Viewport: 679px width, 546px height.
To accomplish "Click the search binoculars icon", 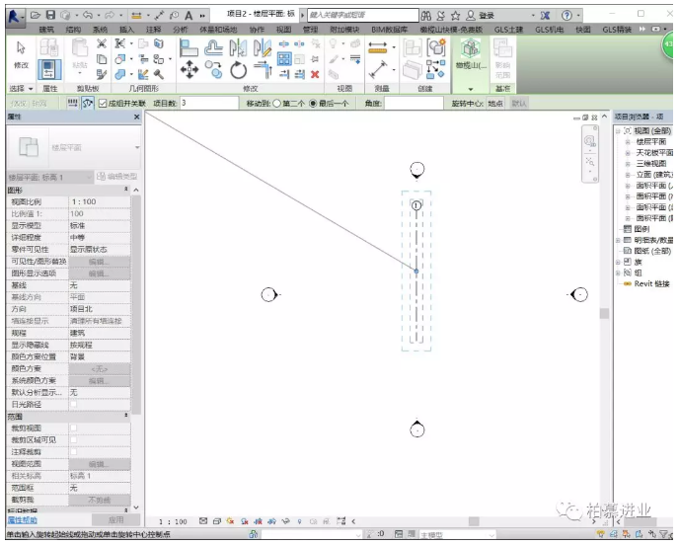I will click(x=426, y=16).
